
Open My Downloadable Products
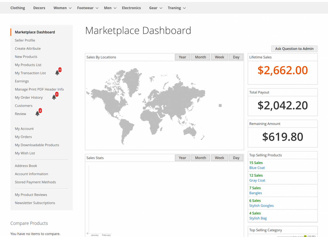pyautogui.click(x=37, y=145)
